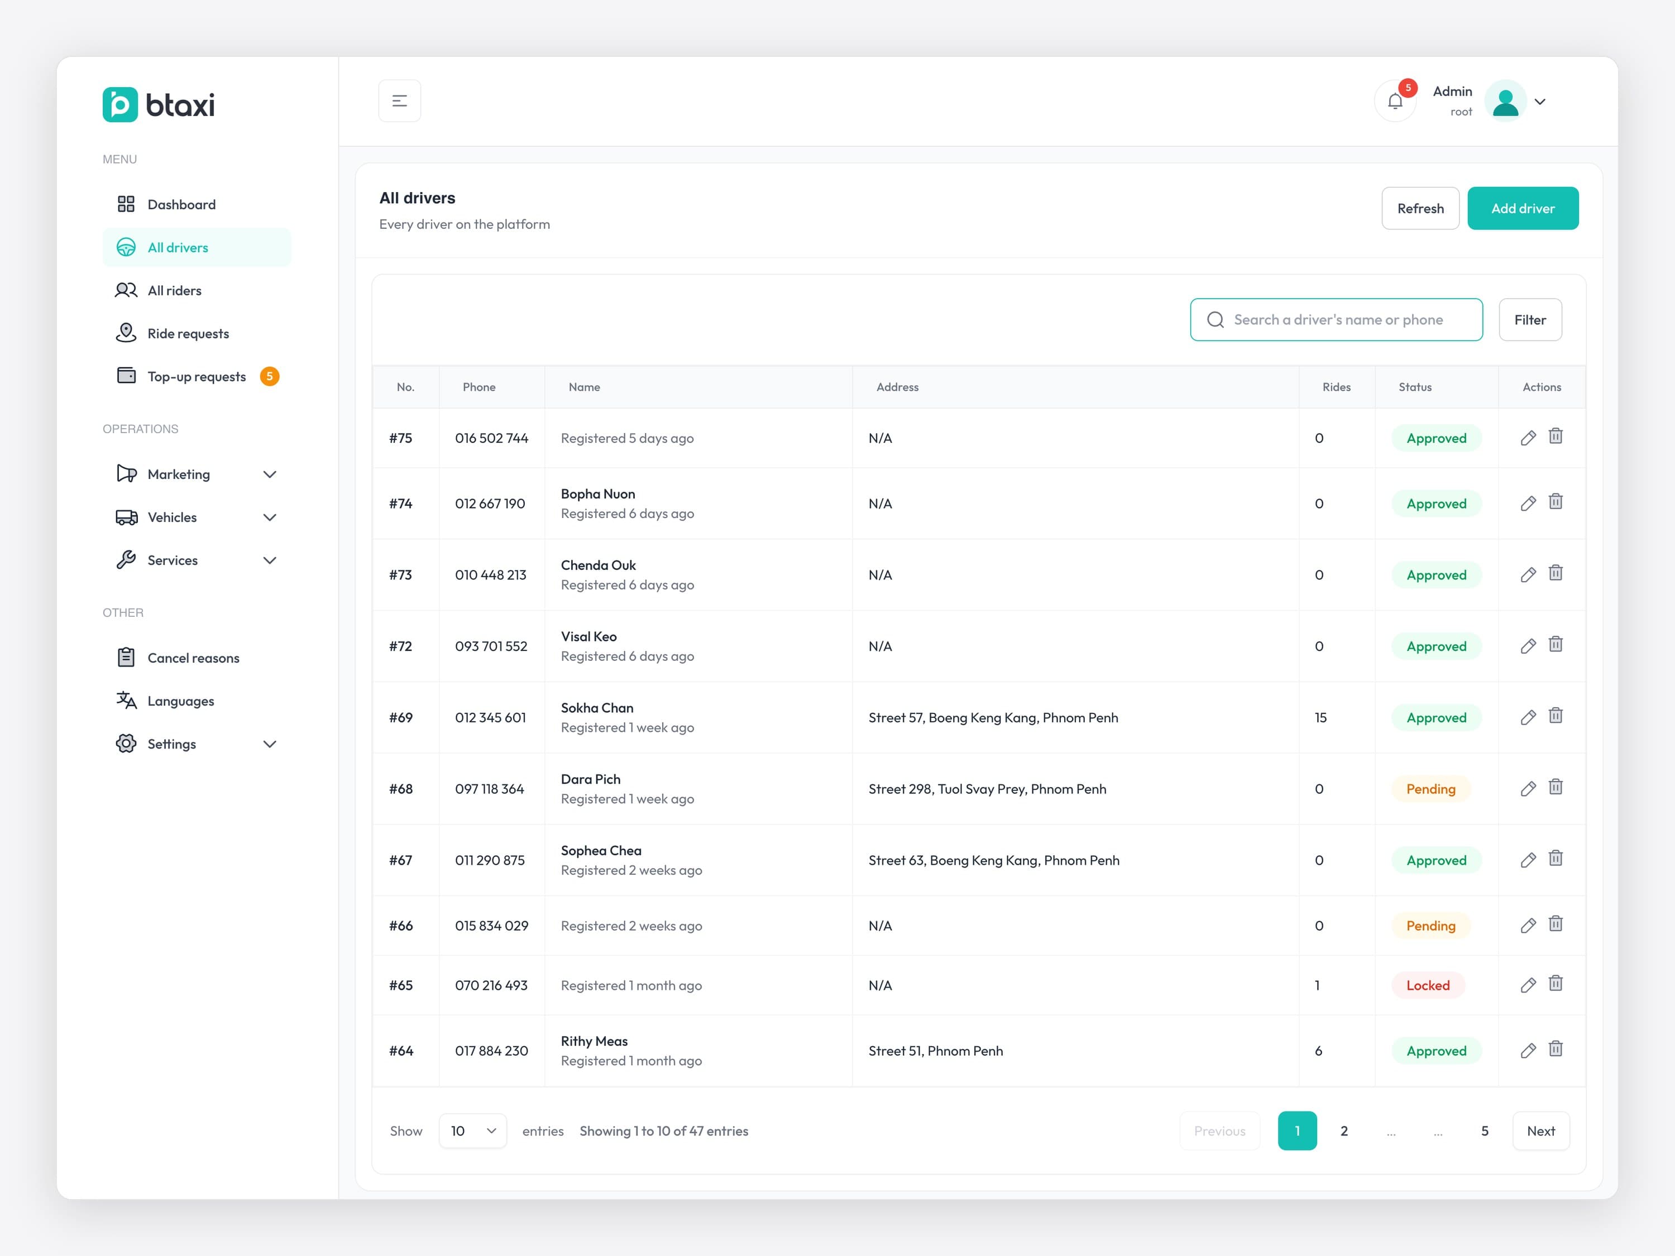Go to page 2 of pagination
The width and height of the screenshot is (1675, 1256).
[1344, 1130]
